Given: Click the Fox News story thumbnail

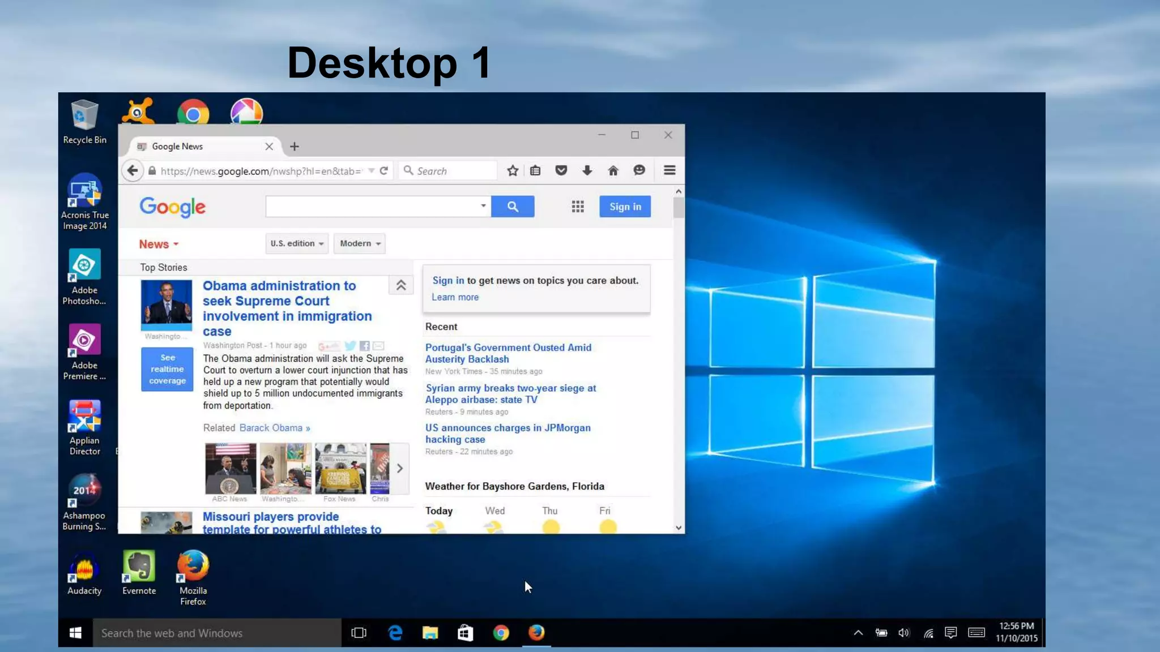Looking at the screenshot, I should pos(340,469).
